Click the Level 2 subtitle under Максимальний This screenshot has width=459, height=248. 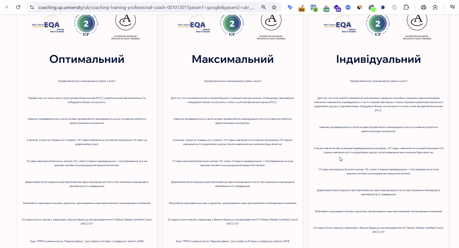233,81
